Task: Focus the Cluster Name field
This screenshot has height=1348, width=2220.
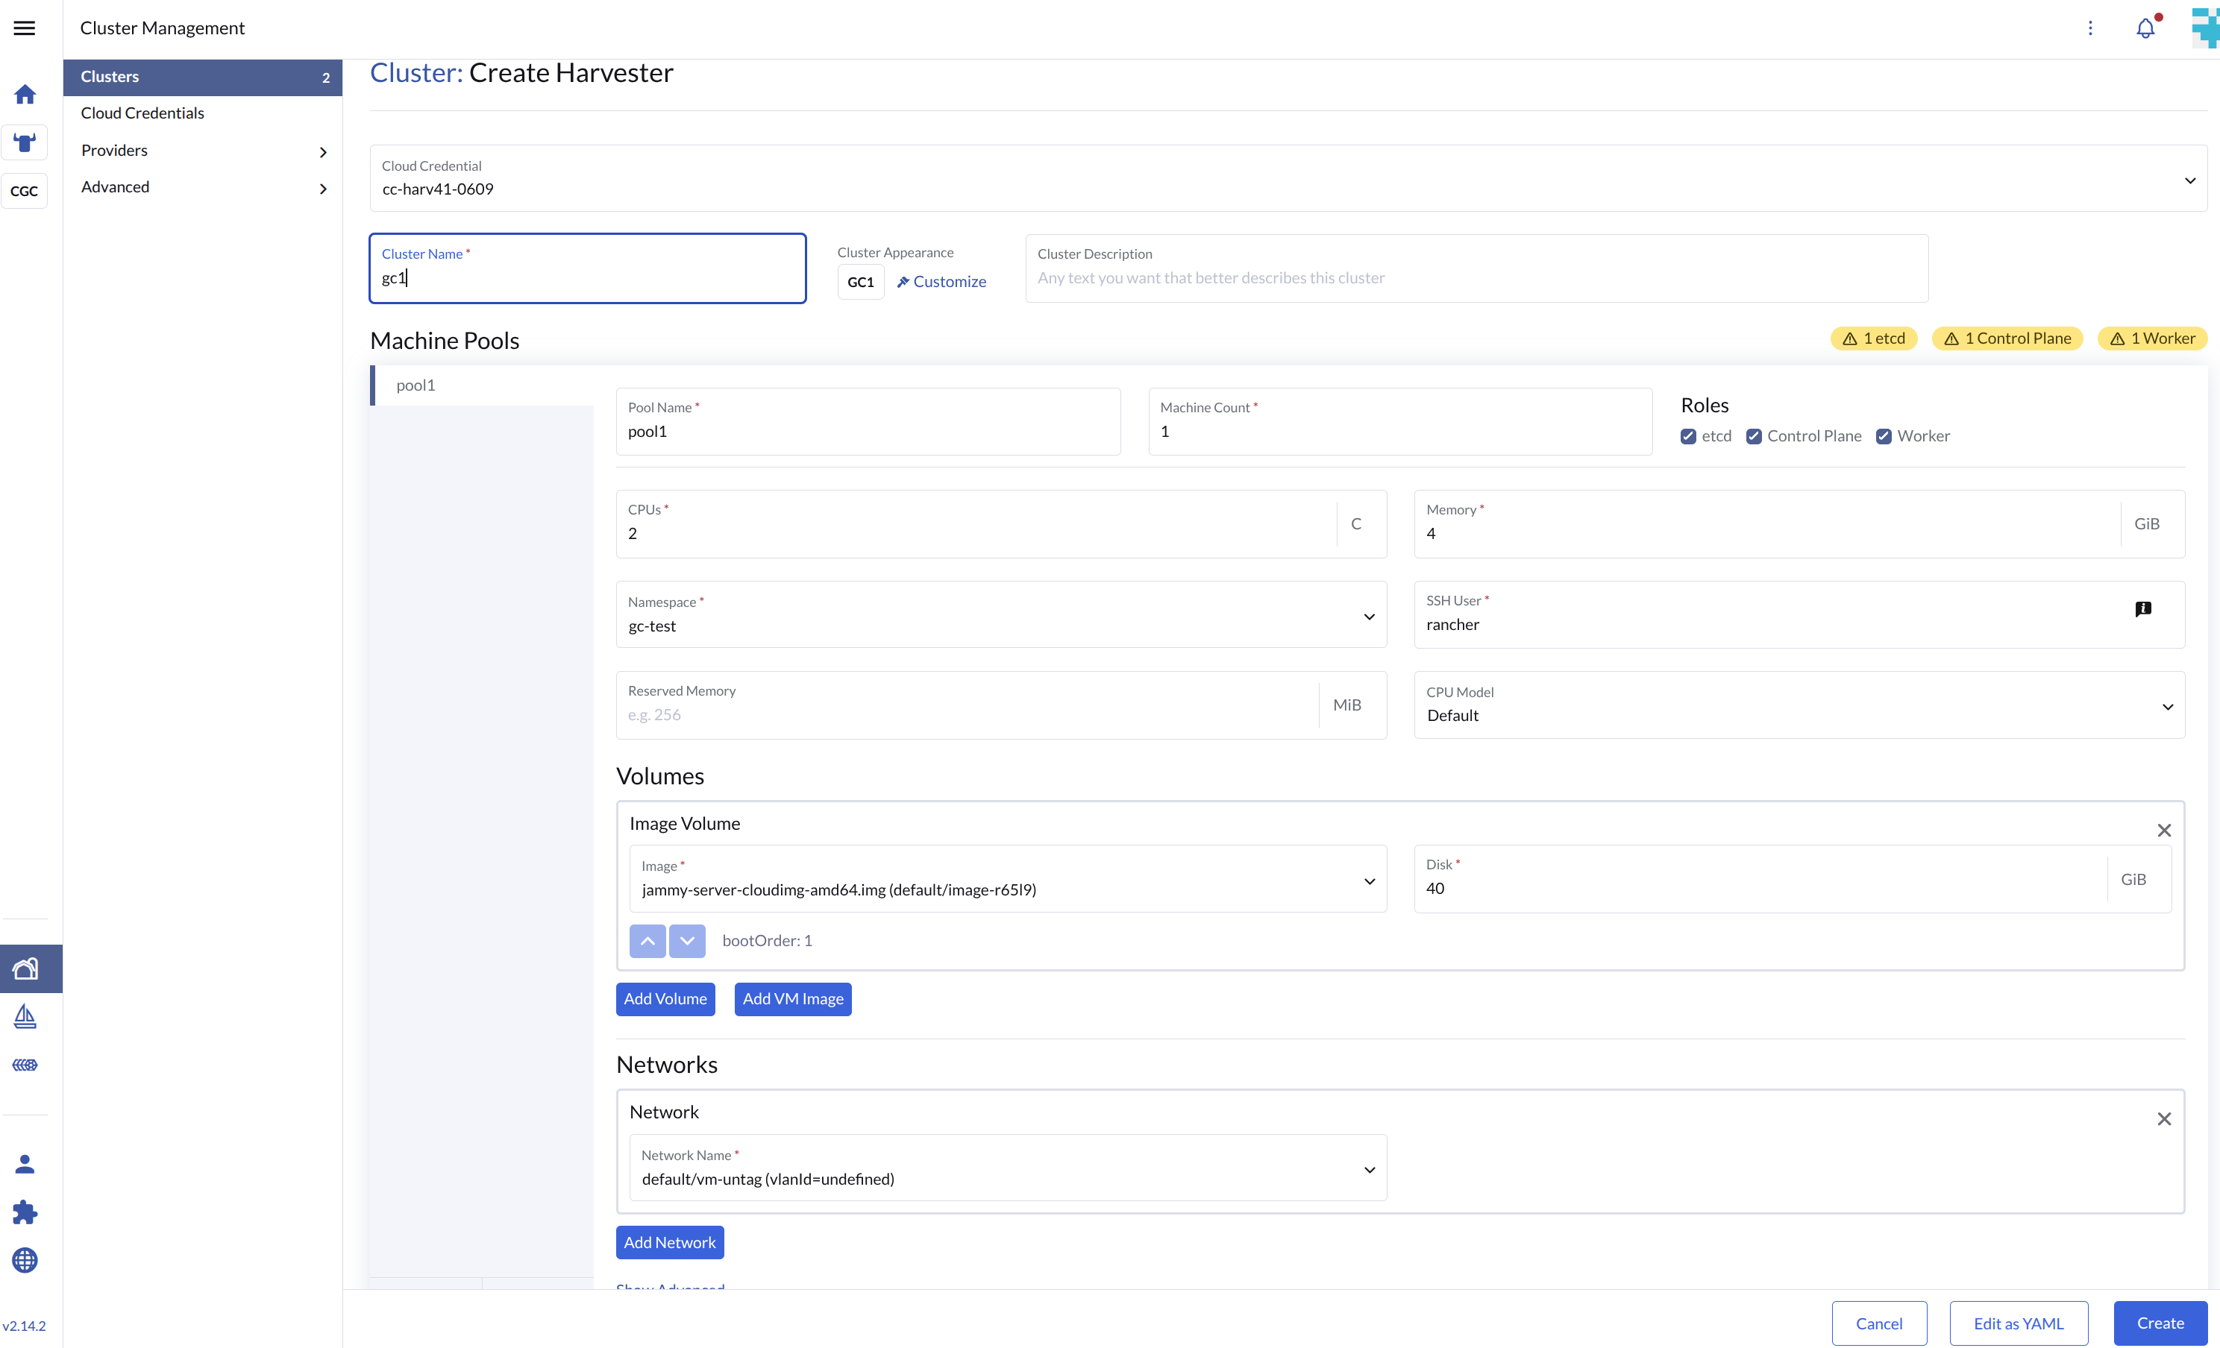Action: [x=587, y=268]
